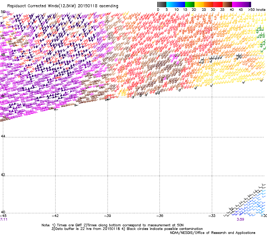Click the green 15-20 knots legend swatch
This screenshot has width=267, height=235.
(190, 4)
